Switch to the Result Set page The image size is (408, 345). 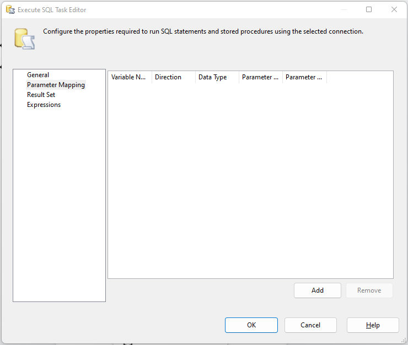41,95
